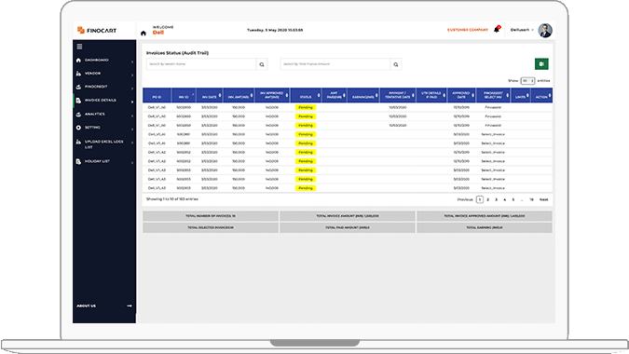This screenshot has width=629, height=354.
Task: Click the Upload Excel Logs icon
Action: 78,142
